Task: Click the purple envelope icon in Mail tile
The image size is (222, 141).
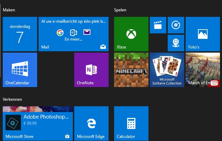Action: [87, 32]
